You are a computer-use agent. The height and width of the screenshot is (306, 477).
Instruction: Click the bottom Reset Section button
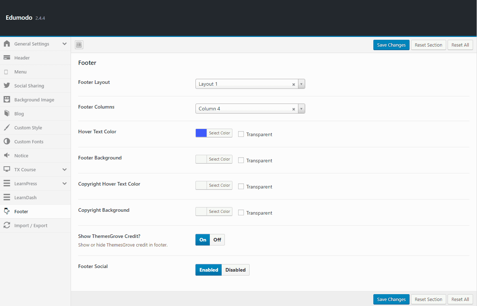click(429, 299)
